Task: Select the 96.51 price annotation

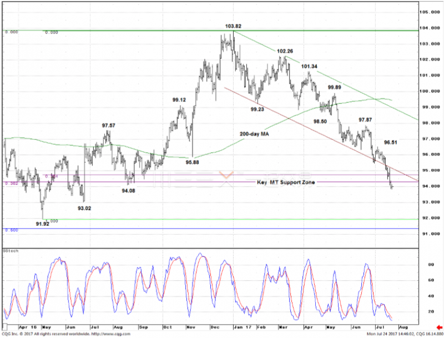Action: coord(391,143)
